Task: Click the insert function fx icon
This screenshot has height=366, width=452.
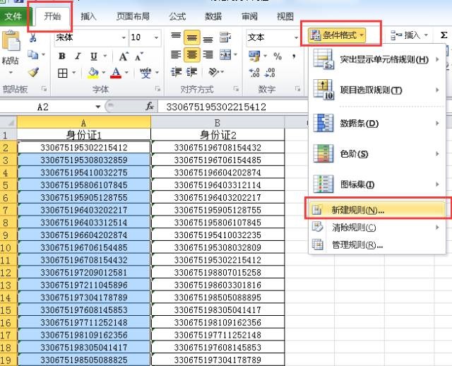Action: coord(150,107)
